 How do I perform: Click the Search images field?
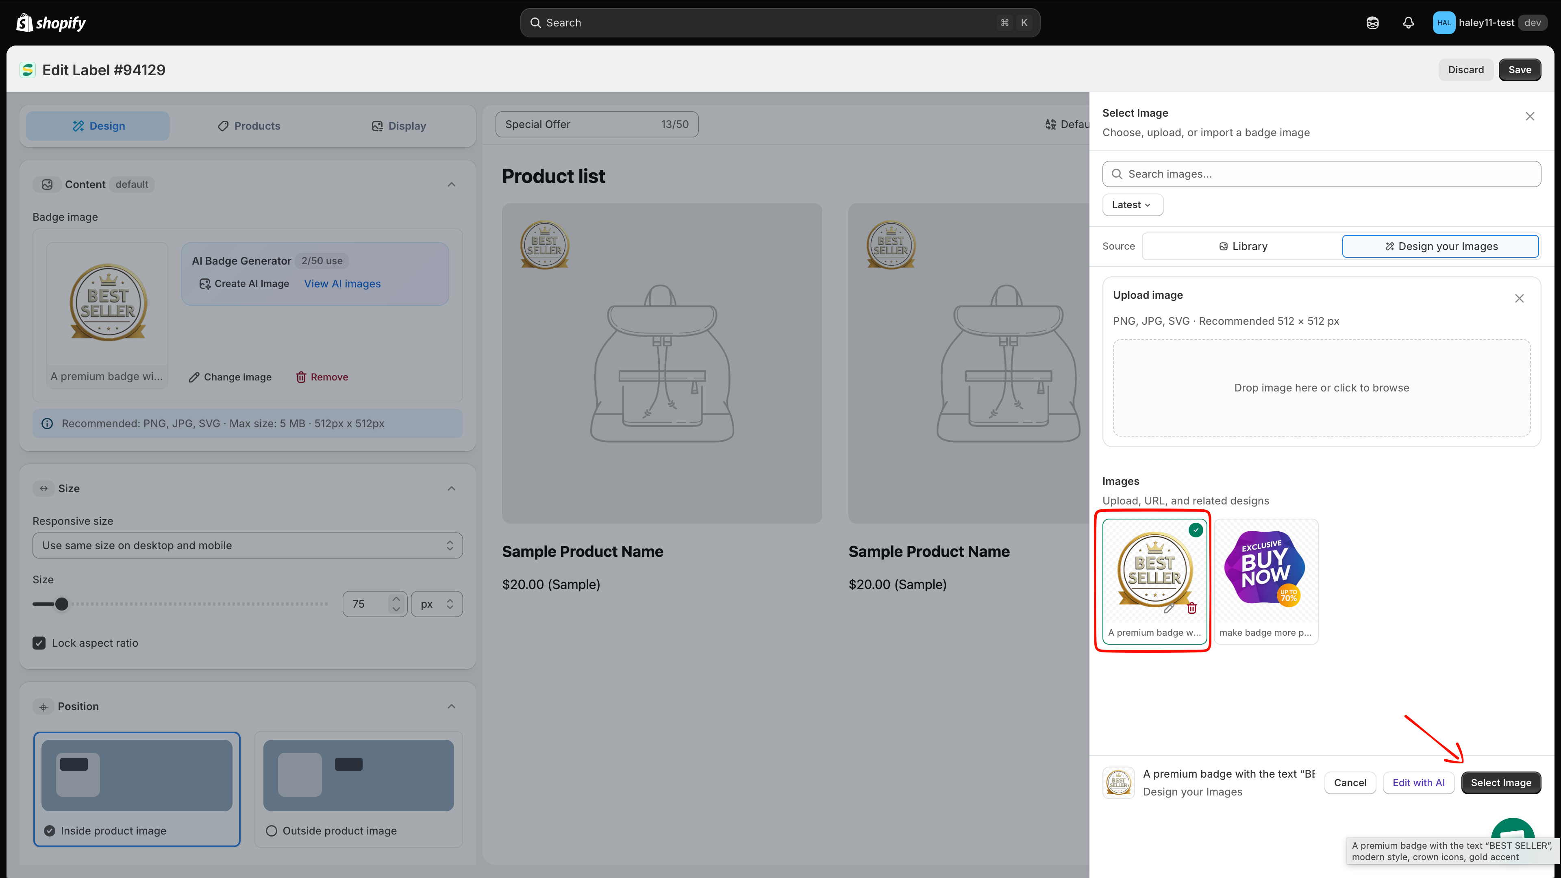click(1321, 174)
